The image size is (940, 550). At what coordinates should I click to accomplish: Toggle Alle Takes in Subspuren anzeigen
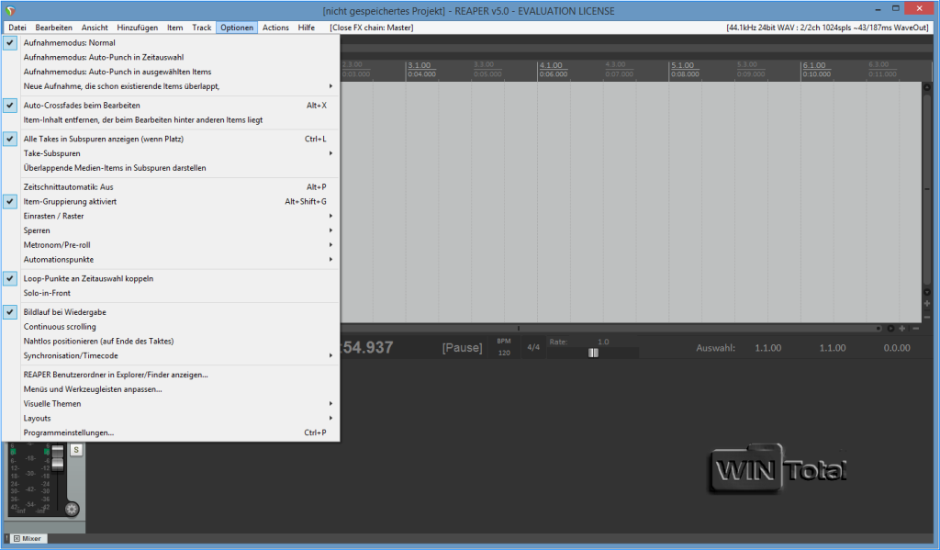coord(171,139)
